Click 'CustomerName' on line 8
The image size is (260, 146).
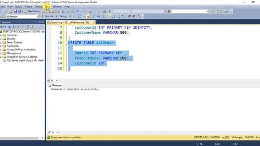[88, 32]
